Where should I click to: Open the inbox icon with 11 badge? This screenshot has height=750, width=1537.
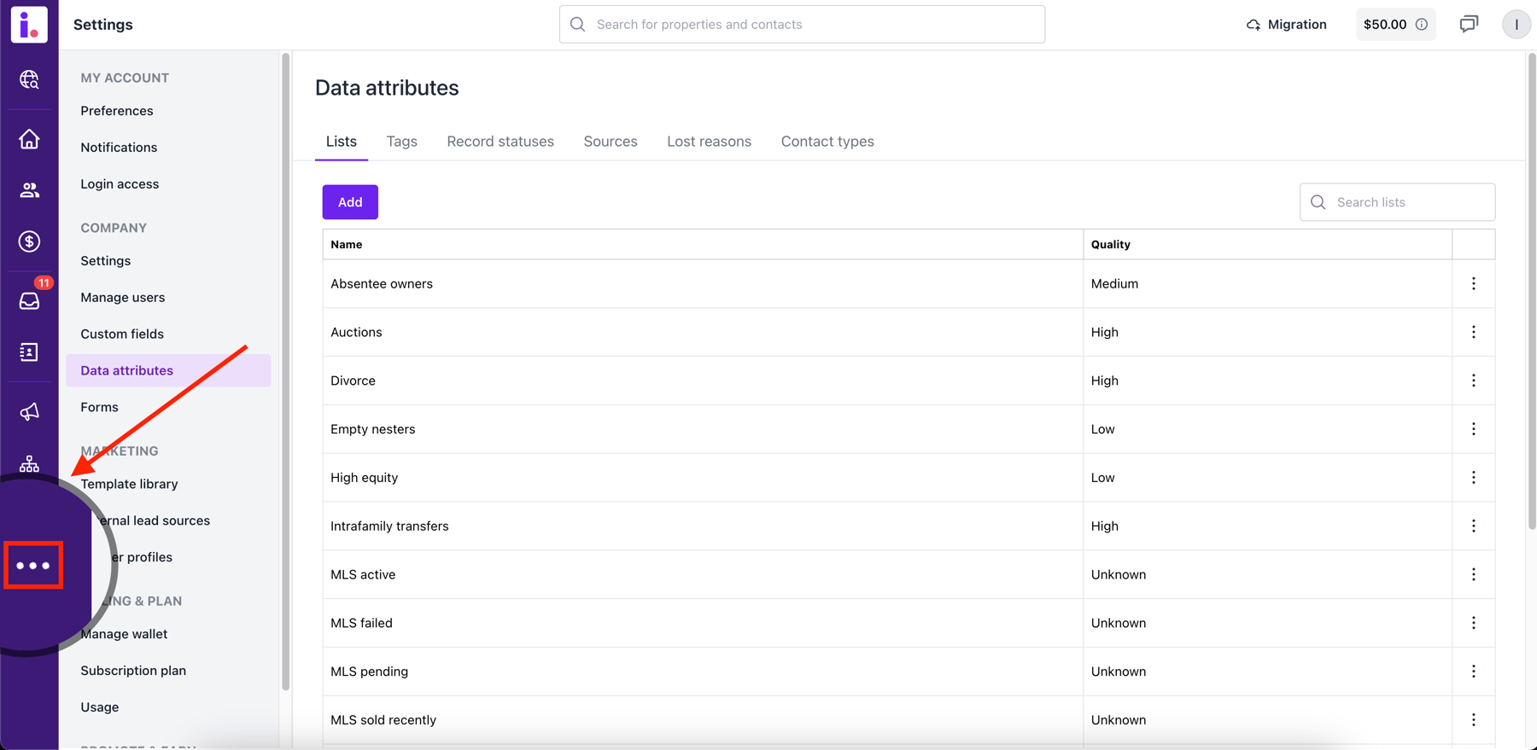(30, 300)
